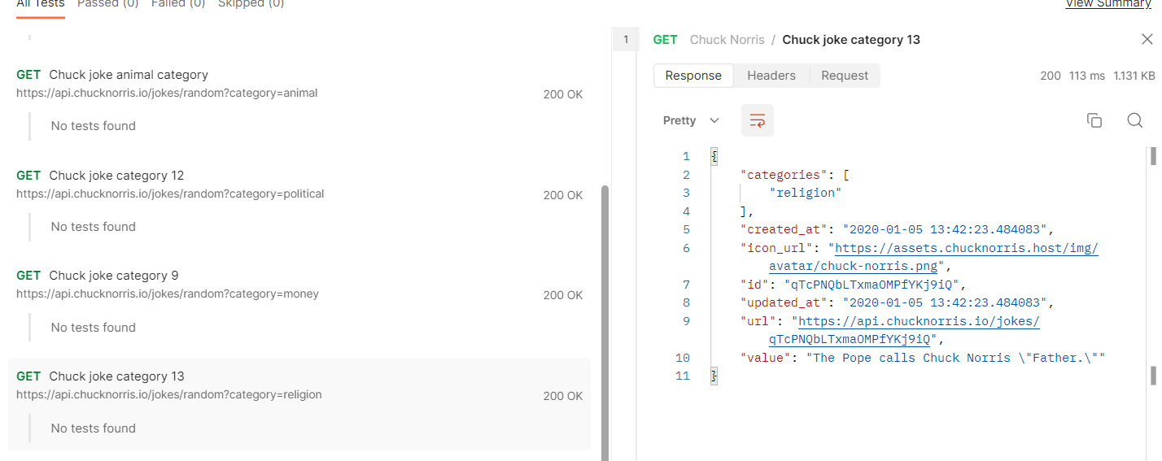This screenshot has height=461, width=1162.
Task: Open search in response with magnifier icon
Action: pos(1135,120)
